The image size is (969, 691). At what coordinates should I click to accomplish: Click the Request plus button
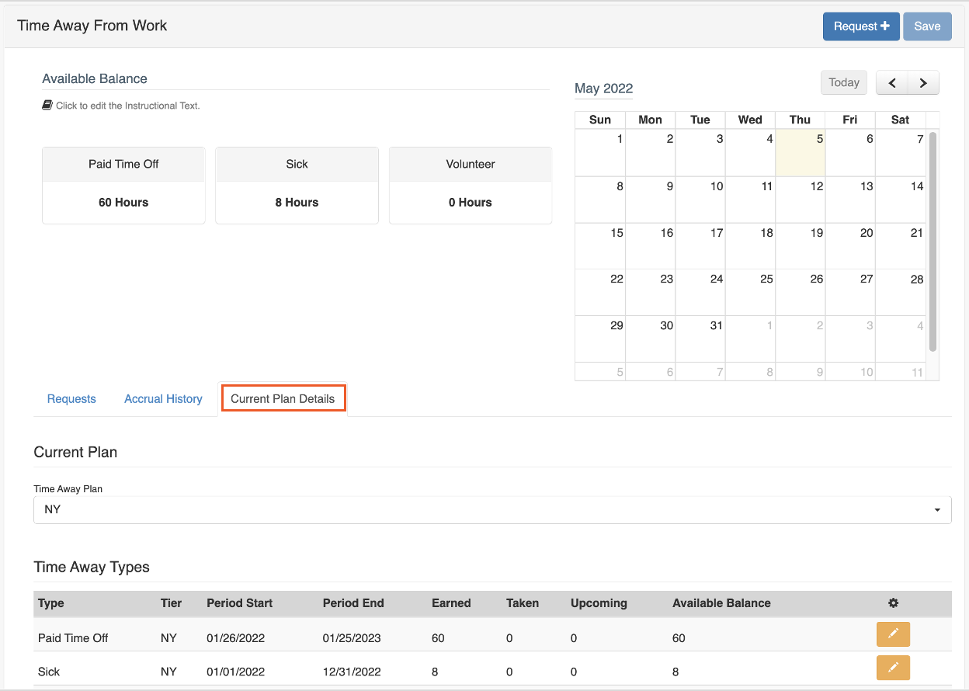click(x=861, y=26)
